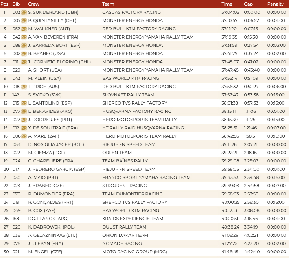This screenshot has width=289, height=258.
Task: Click the Penalty column header
Action: (x=276, y=4)
